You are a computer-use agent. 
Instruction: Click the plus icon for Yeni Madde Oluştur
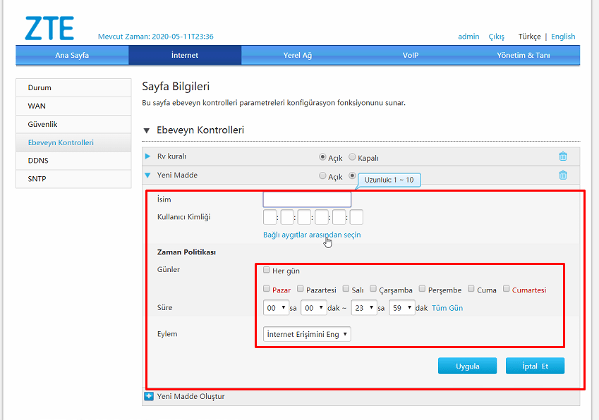point(149,396)
